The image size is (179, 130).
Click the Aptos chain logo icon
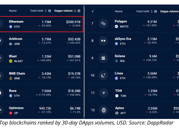[103, 110]
